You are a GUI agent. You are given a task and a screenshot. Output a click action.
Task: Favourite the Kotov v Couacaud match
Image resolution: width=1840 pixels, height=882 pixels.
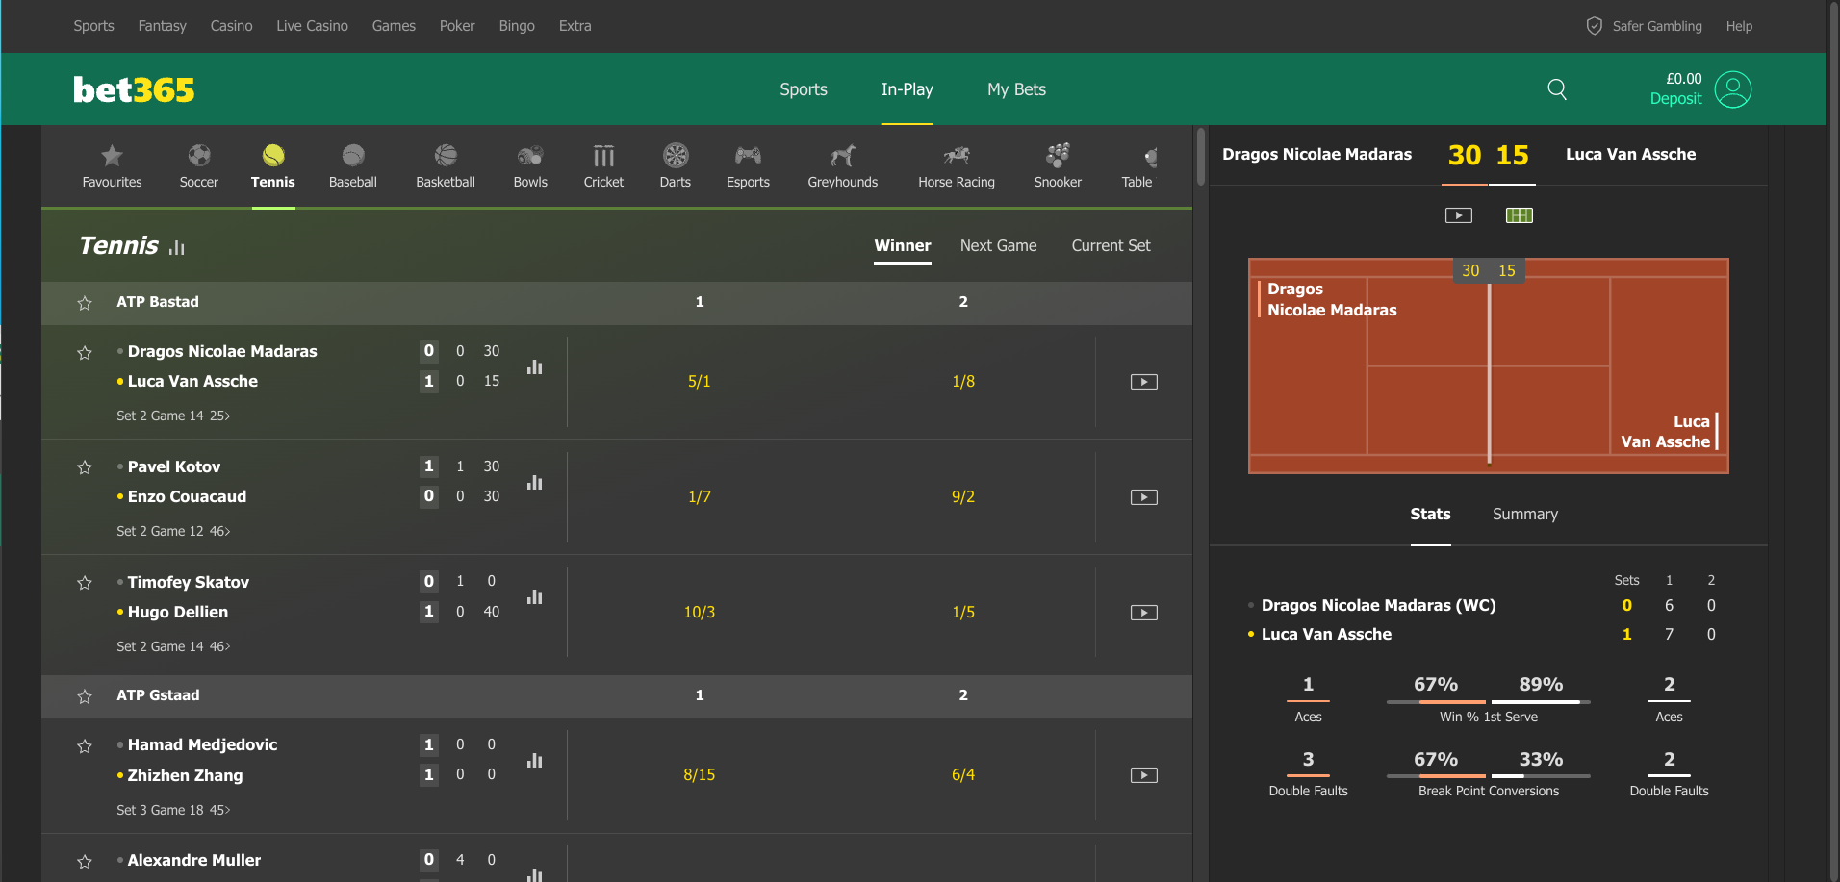pos(85,467)
